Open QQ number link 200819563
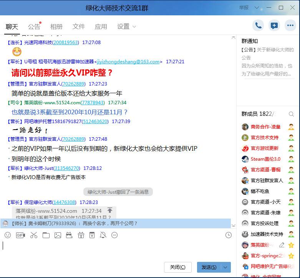 click(x=65, y=43)
